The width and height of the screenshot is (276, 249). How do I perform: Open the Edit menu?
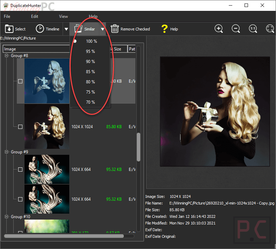(35, 16)
